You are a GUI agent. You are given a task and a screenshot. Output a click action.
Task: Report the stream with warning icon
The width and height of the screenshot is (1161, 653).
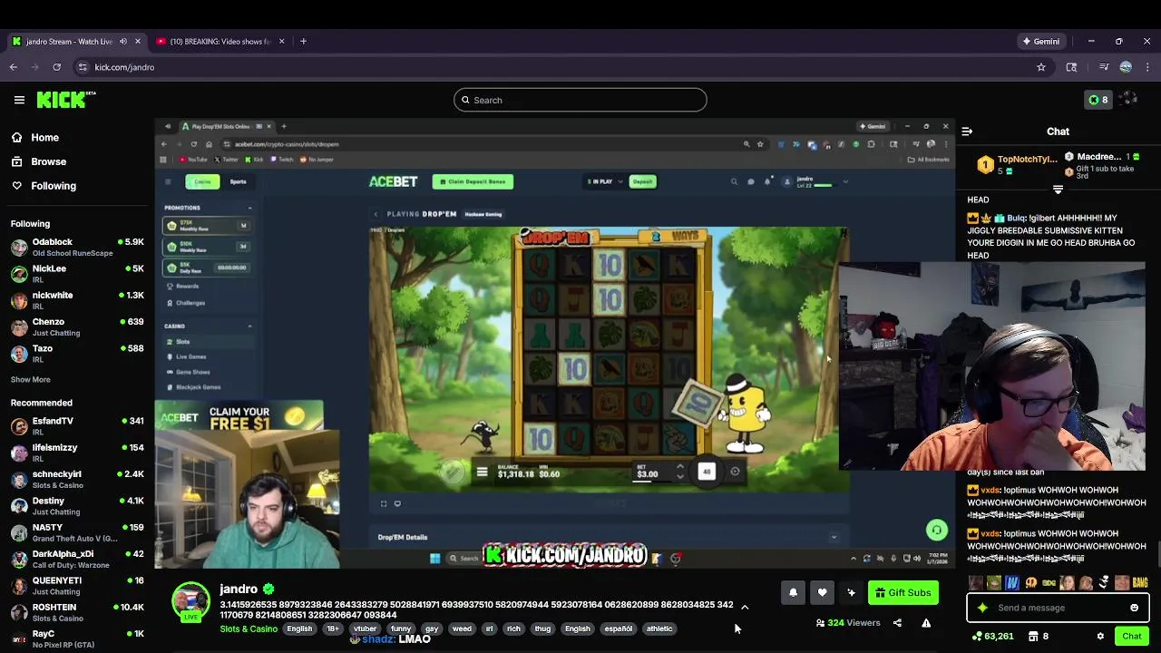pyautogui.click(x=926, y=623)
